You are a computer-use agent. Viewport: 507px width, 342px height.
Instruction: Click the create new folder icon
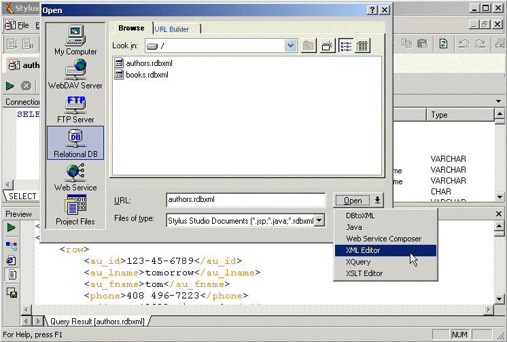328,46
